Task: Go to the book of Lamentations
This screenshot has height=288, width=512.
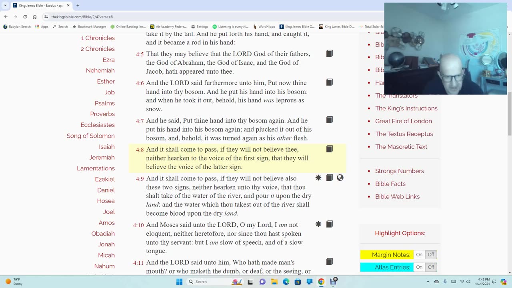Action: click(96, 168)
